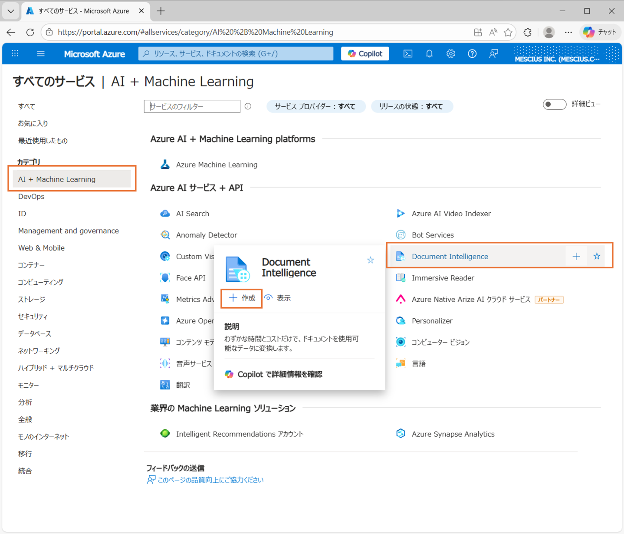This screenshot has width=624, height=534.
Task: Open Copilot で詳細情報を確認 link
Action: 279,374
